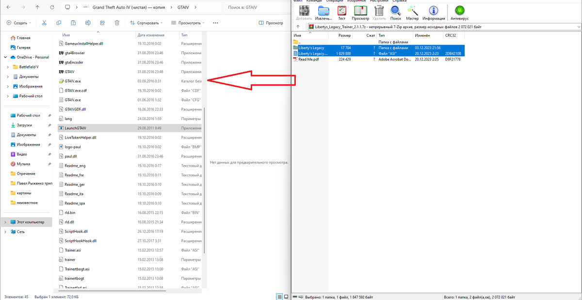Toggle the Просмотр preview pane button
Image resolution: width=582 pixels, height=300 pixels.
[x=271, y=23]
